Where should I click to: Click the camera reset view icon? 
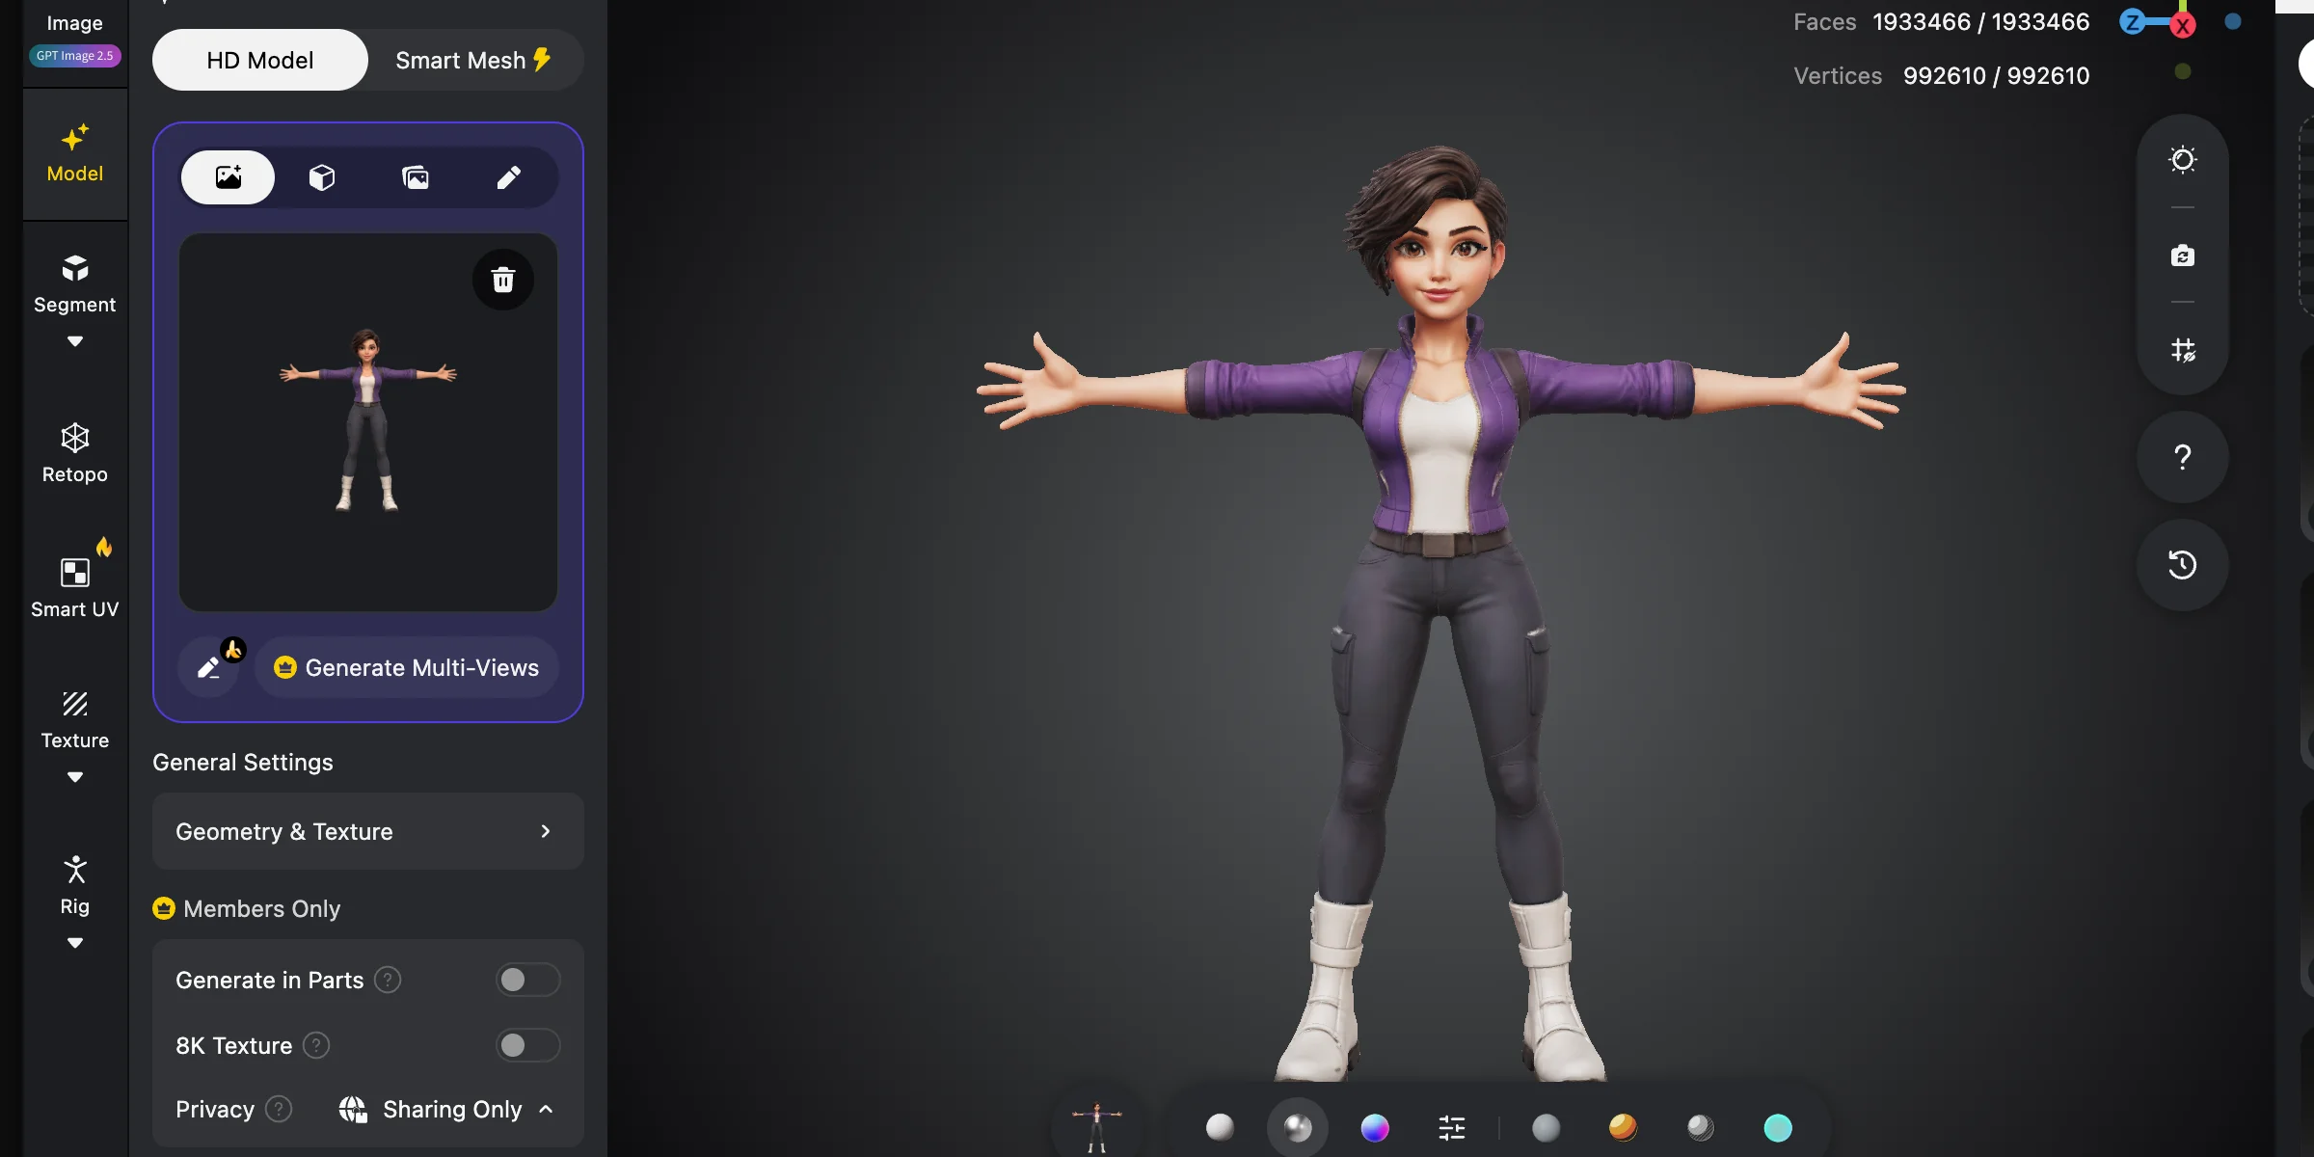coord(2182,256)
